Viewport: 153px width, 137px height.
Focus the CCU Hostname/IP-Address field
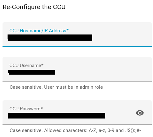[x=77, y=34]
